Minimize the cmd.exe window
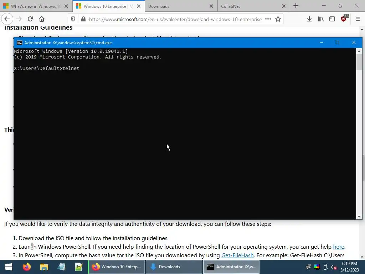Image resolution: width=365 pixels, height=274 pixels. click(x=322, y=43)
